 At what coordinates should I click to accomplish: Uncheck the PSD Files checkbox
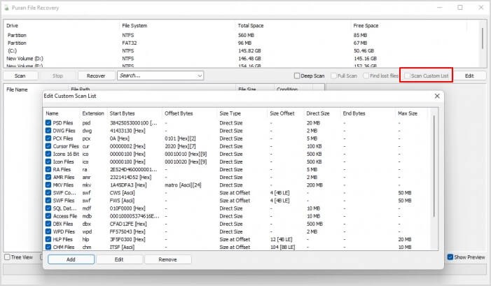48,123
